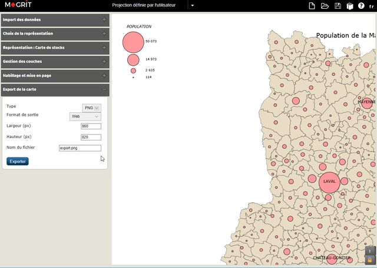377x268 pixels.
Task: Click the map info button
Action: pos(369,251)
